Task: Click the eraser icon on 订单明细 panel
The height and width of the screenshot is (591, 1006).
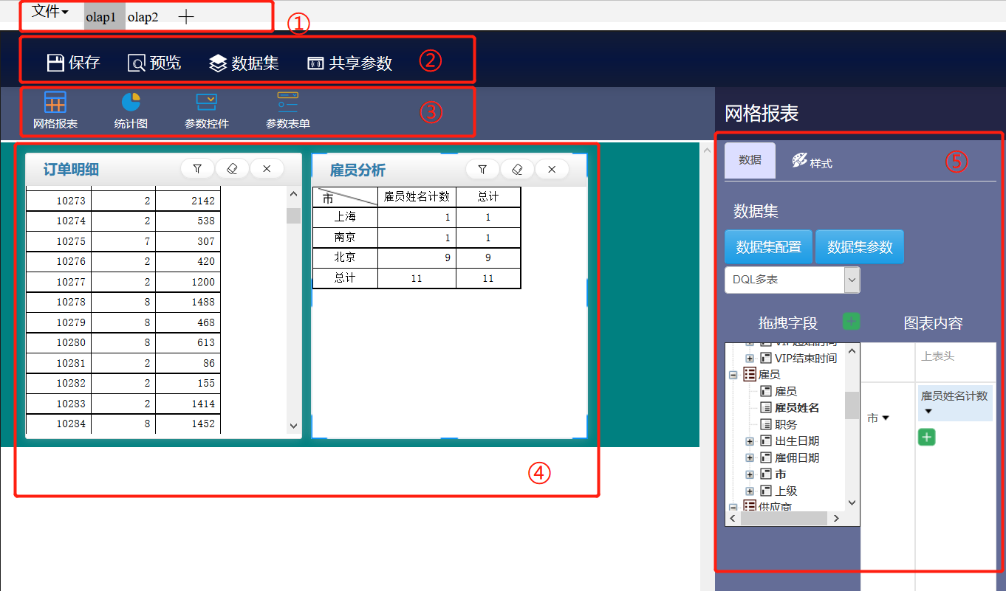Action: (232, 169)
